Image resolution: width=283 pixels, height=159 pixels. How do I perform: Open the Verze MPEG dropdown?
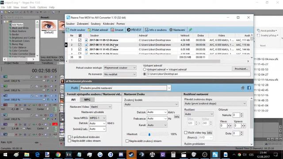coord(97,118)
